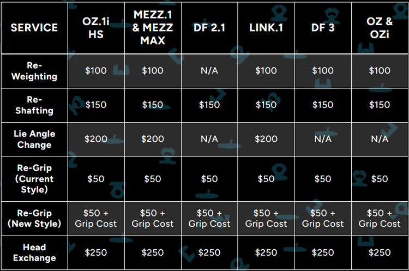Click the N/A Re-Weighting cell for DF 2.1
The width and height of the screenshot is (409, 271).
coord(209,70)
